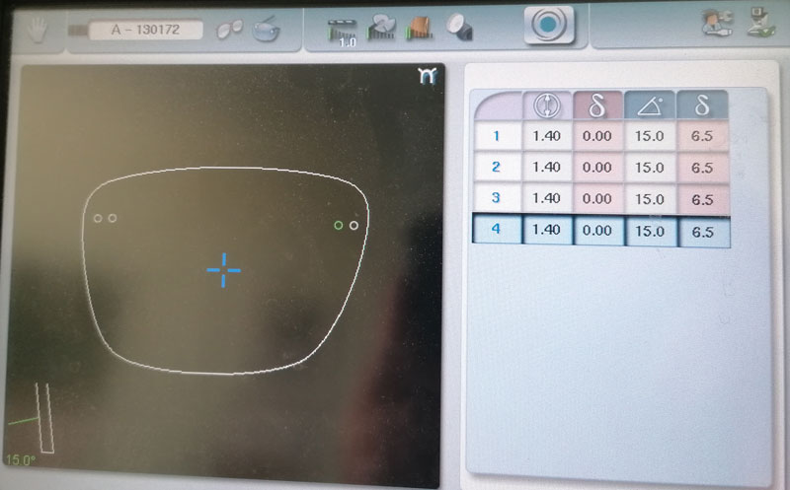Open the 1.40 diameter value in row 4
The image size is (790, 490).
546,230
